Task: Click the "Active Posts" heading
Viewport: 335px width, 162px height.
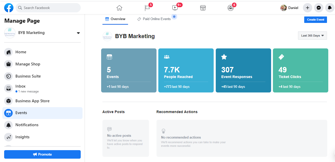Action: (x=114, y=112)
